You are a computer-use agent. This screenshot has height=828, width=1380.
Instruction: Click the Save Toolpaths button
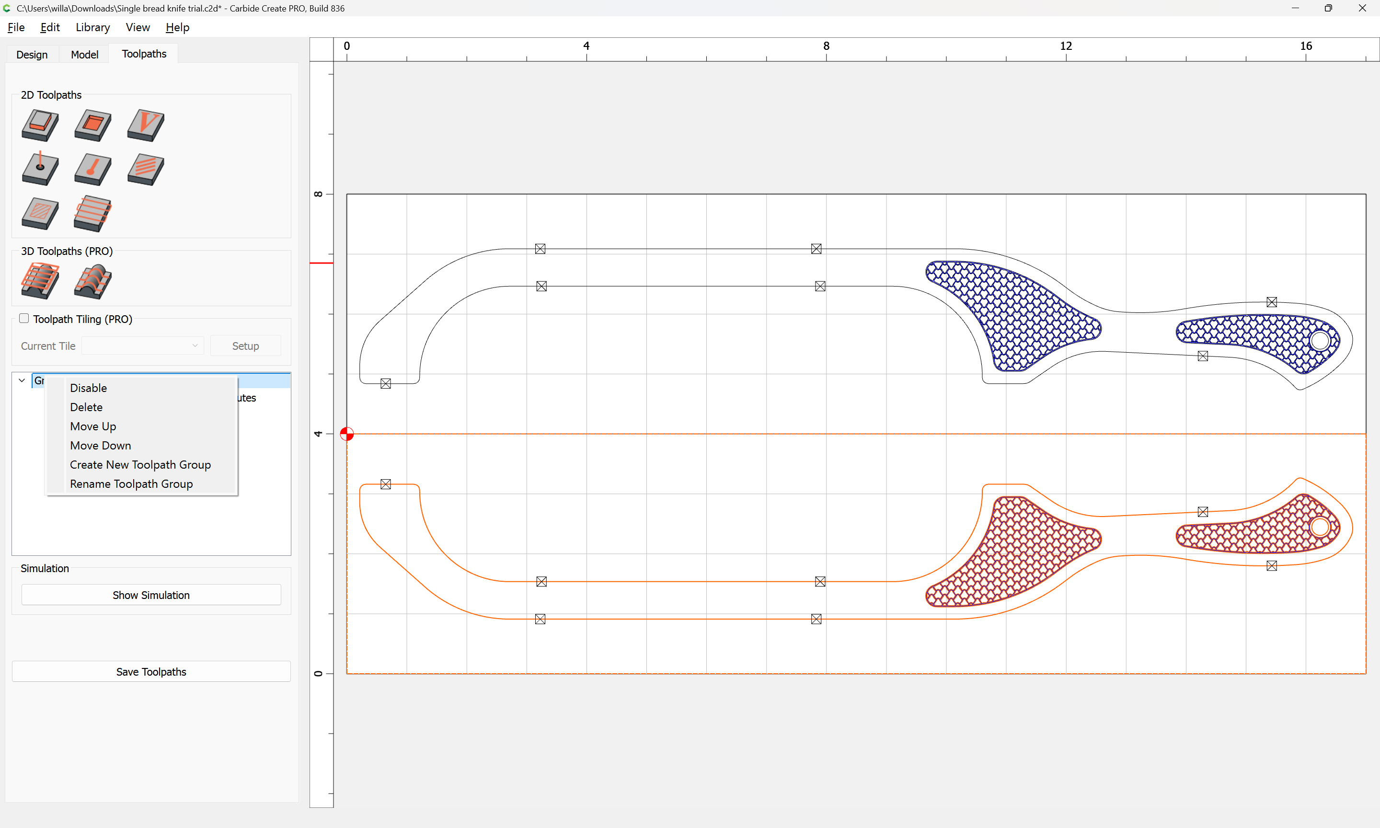coord(151,672)
